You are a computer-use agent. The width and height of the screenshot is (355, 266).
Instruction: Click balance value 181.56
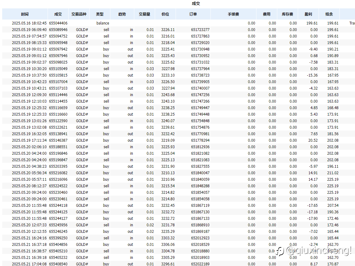pyautogui.click(x=333, y=134)
